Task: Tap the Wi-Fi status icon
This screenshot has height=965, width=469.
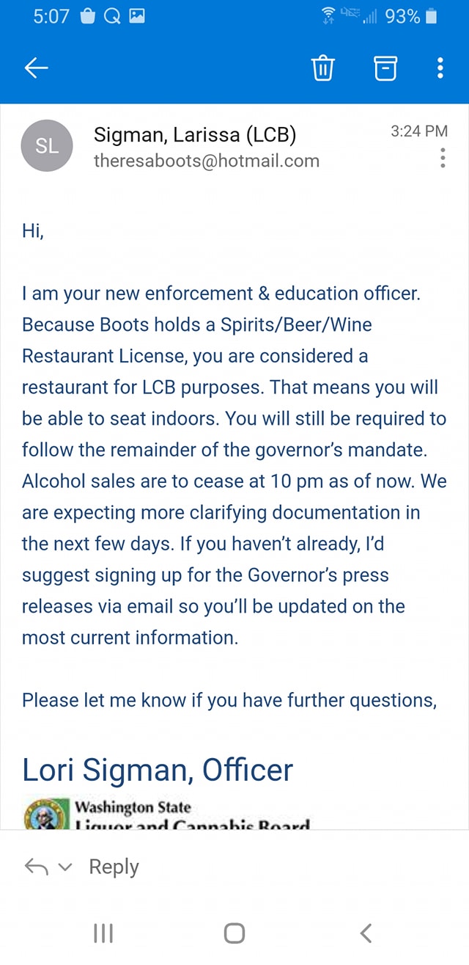Action: (330, 15)
